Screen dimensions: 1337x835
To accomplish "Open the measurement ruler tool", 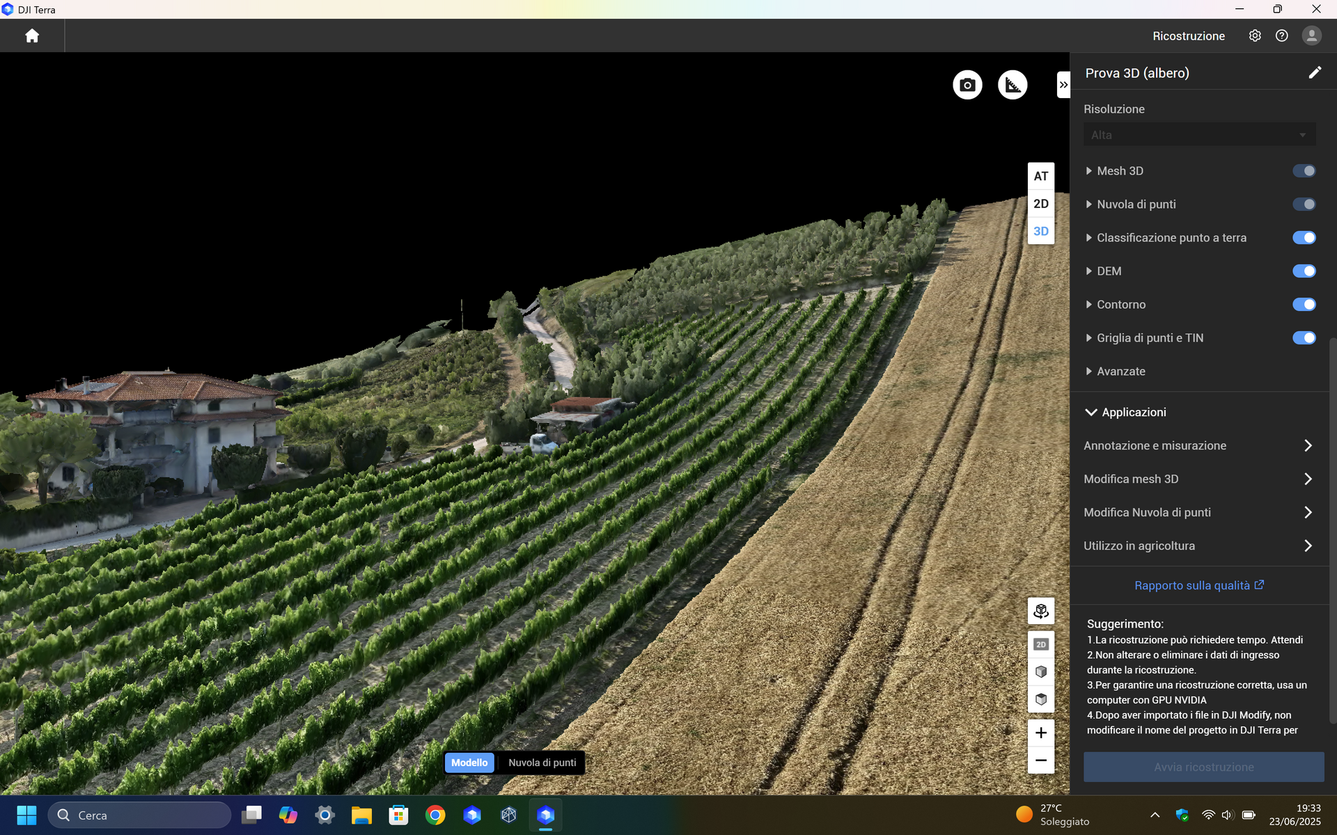I will point(1012,85).
